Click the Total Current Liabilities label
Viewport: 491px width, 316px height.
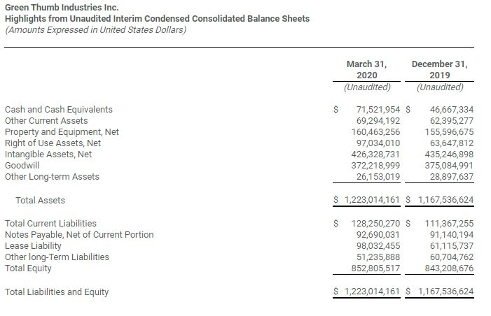coord(50,224)
